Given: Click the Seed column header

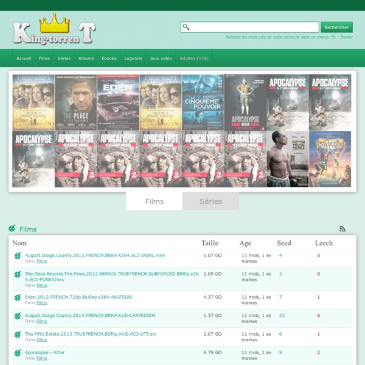Looking at the screenshot, I should point(284,243).
